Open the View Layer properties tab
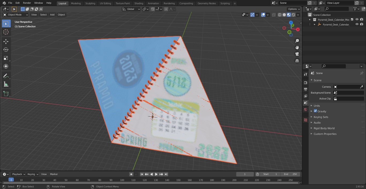 tap(305, 96)
